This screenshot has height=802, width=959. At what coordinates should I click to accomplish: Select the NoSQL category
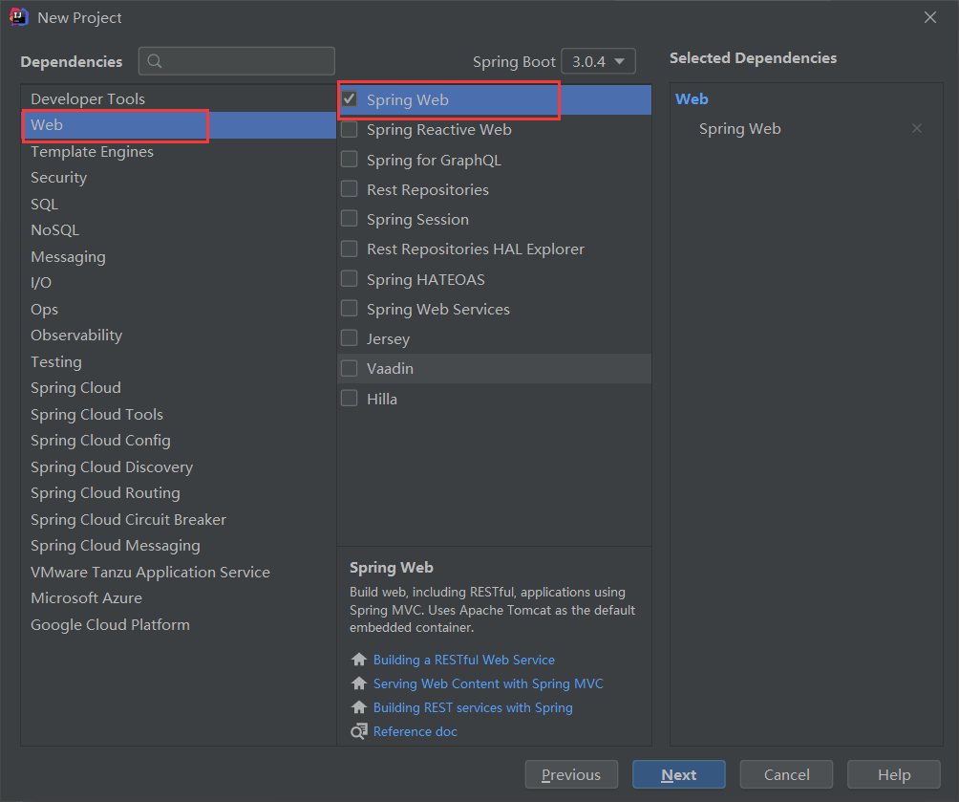pos(178,230)
